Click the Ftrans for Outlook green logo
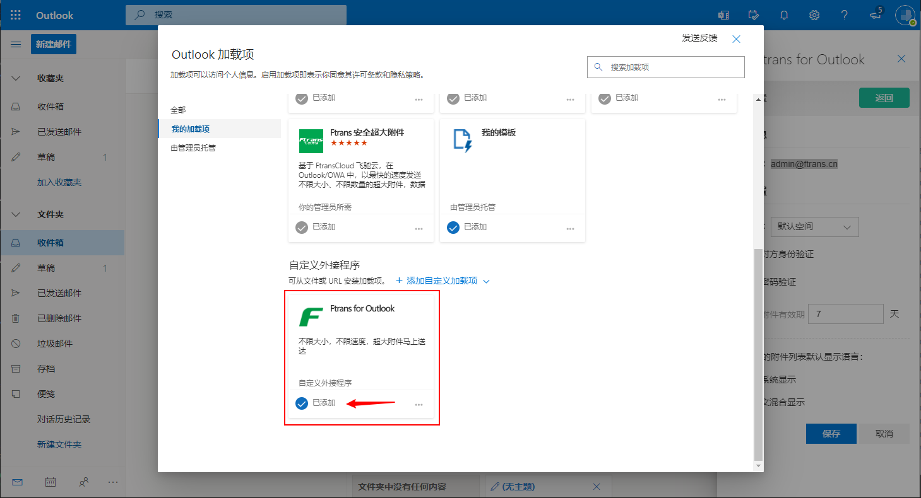 pos(311,316)
